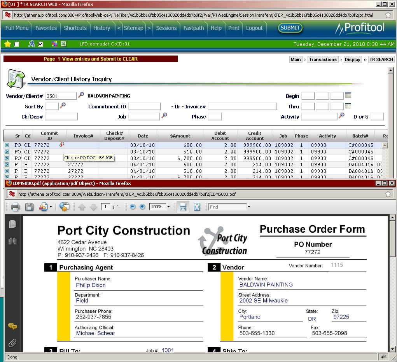Click the PDF page number field
The height and width of the screenshot is (362, 397).
105,207
